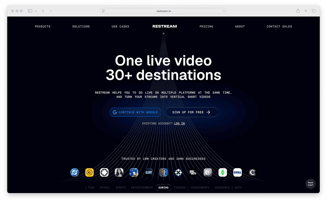Click the yellow G logo icon
Viewport: 327px width, 202px height.
[89, 172]
